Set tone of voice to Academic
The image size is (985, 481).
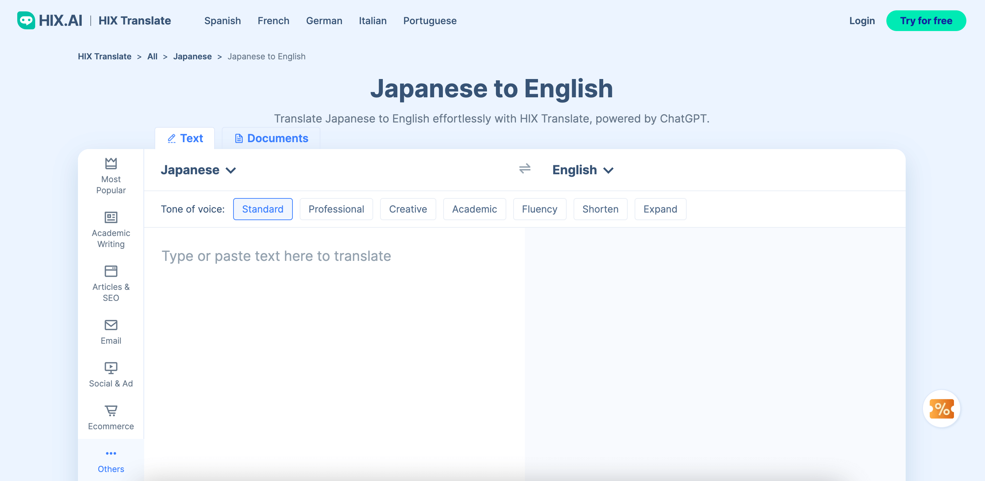pyautogui.click(x=474, y=209)
